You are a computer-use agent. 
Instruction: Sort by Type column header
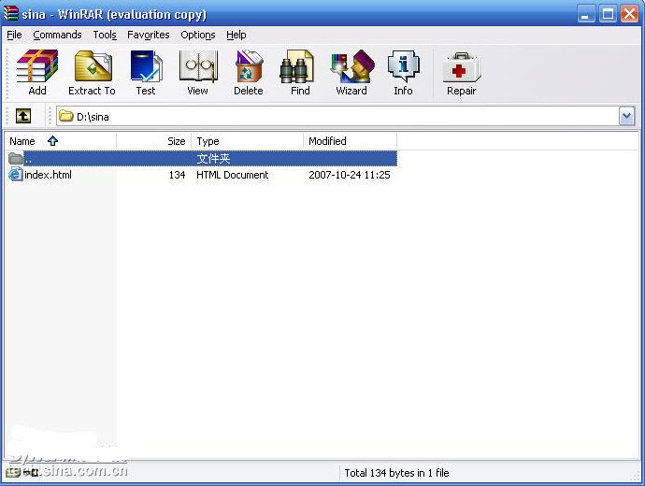click(x=247, y=141)
